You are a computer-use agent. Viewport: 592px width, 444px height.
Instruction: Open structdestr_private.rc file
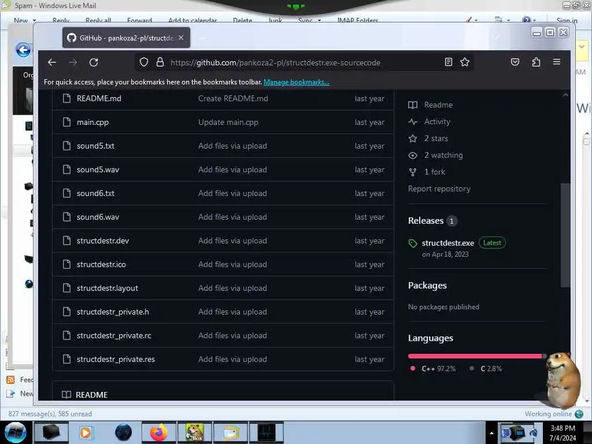click(x=114, y=336)
